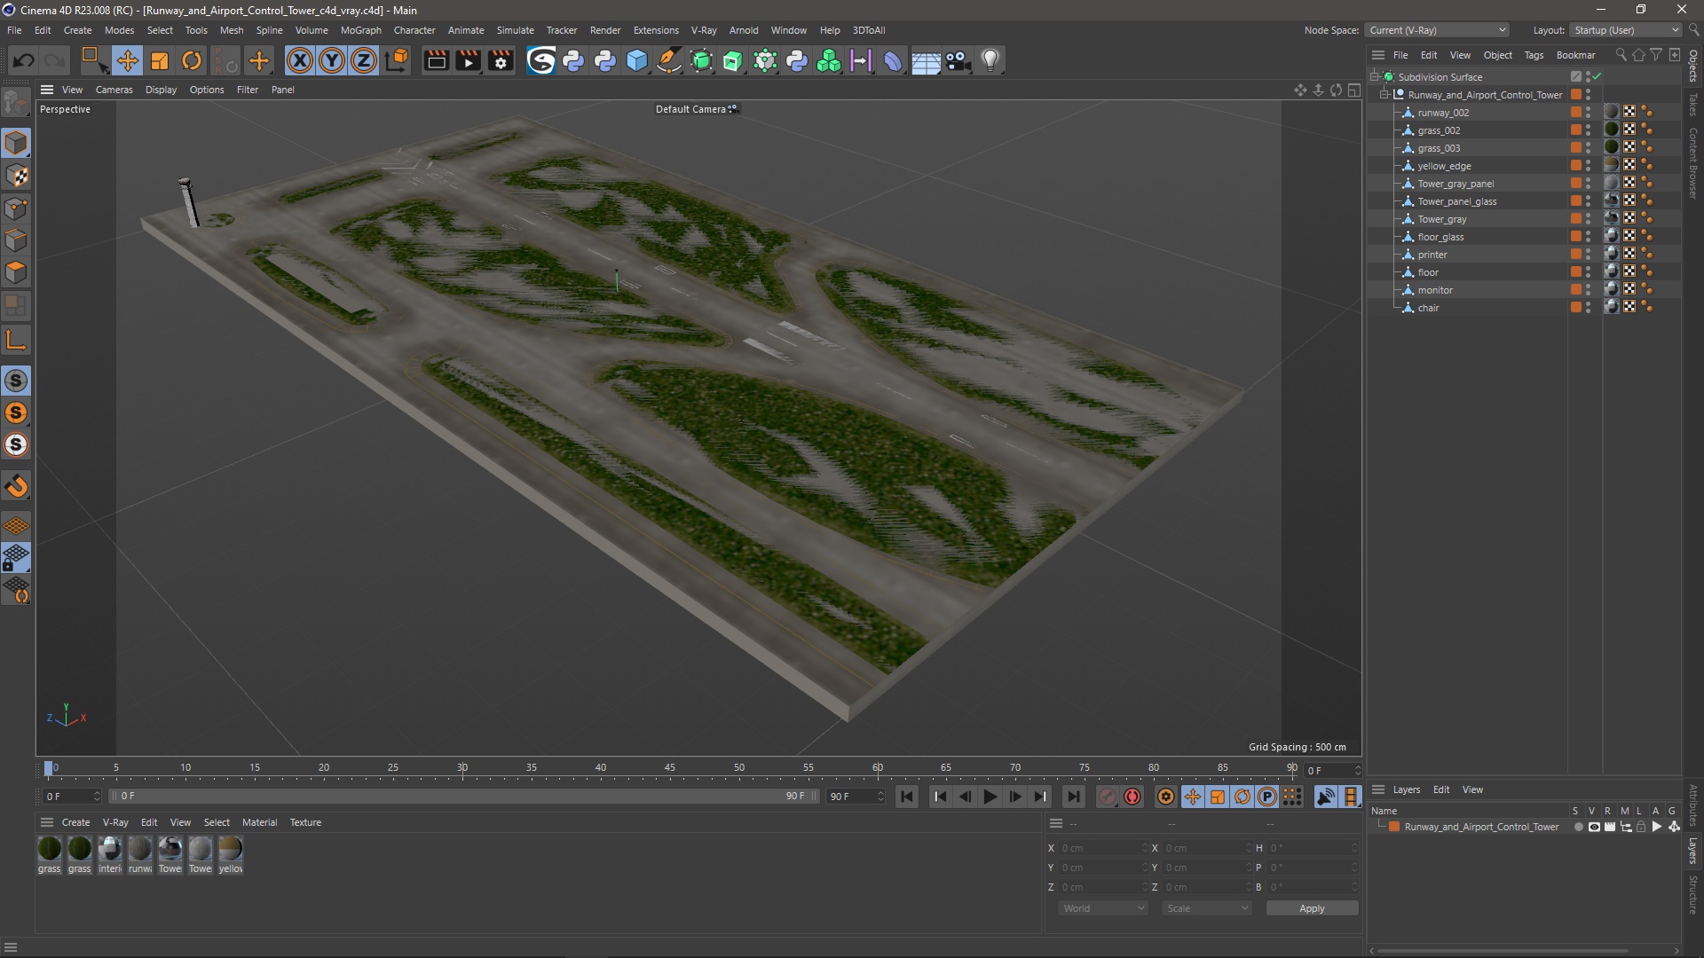Click the Spline Pen icon
Viewport: 1704px width, 958px height.
(669, 60)
